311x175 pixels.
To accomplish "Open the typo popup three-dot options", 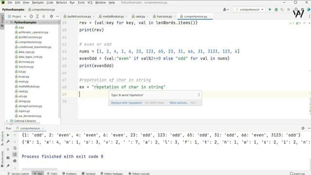I will click(199, 95).
